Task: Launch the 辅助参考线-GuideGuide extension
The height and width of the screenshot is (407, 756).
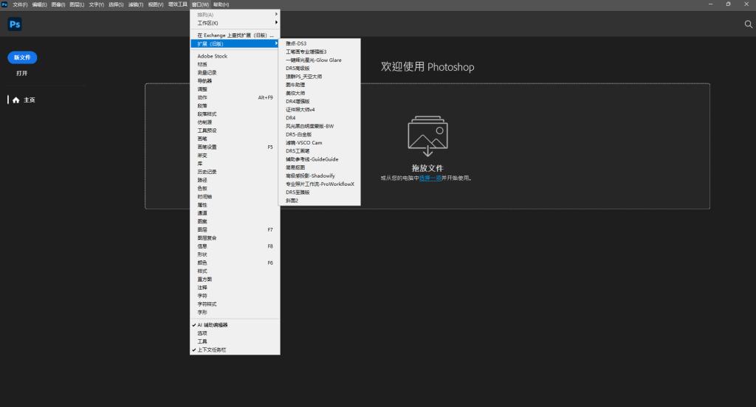Action: [x=320, y=159]
